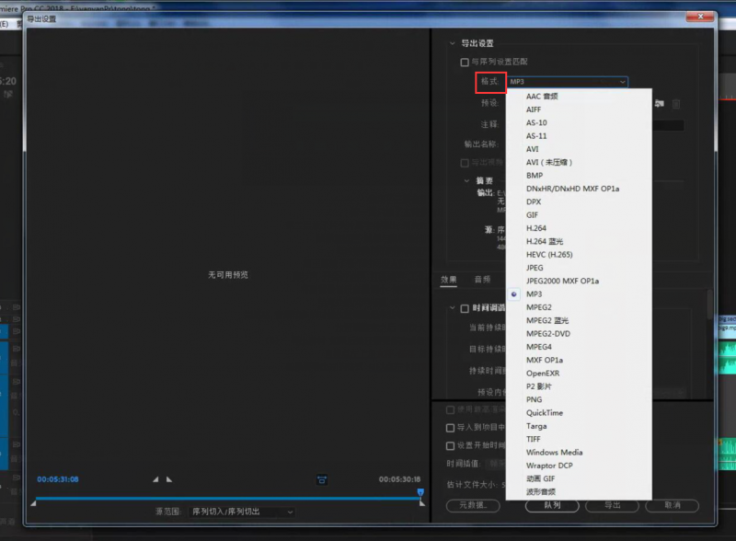Click the 队列 button
736x541 pixels.
(552, 505)
